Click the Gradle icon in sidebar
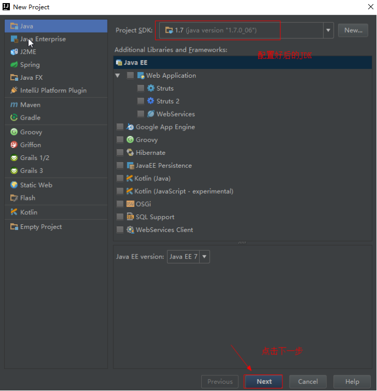The height and width of the screenshot is (391, 377). [x=14, y=118]
